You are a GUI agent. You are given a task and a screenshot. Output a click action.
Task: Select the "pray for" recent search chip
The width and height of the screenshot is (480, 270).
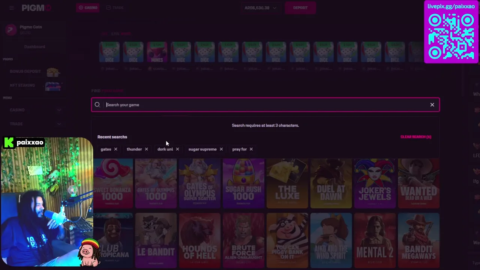[239, 149]
